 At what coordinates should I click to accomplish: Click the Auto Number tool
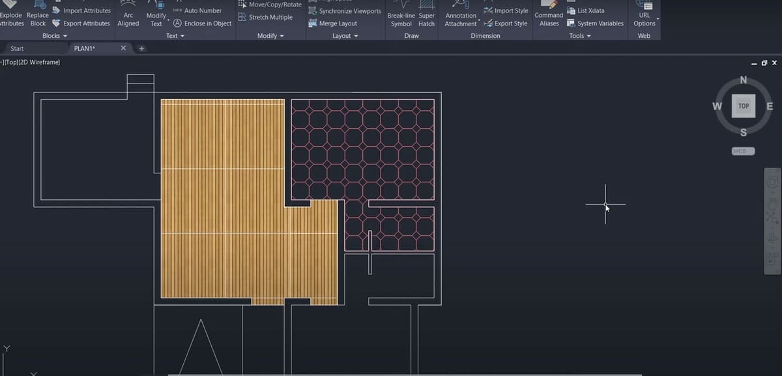point(197,10)
